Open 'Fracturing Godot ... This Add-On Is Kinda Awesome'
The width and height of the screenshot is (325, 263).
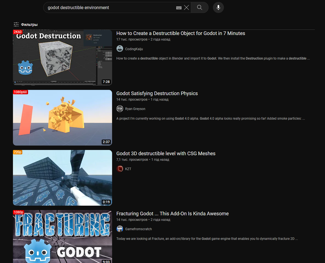click(x=172, y=214)
